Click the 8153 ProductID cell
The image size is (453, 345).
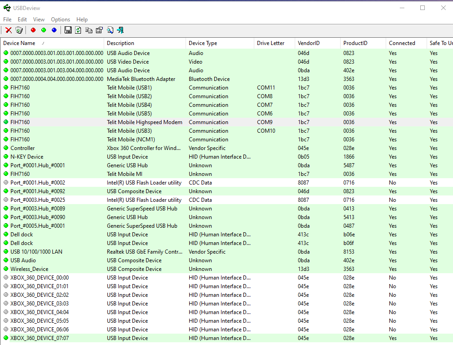pos(349,251)
